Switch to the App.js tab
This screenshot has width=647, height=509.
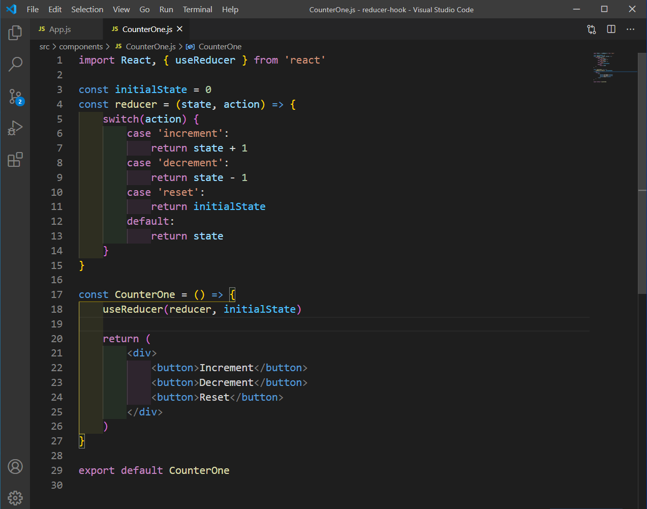(x=67, y=29)
